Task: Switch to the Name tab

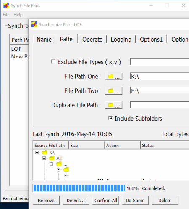Action: coord(44,40)
